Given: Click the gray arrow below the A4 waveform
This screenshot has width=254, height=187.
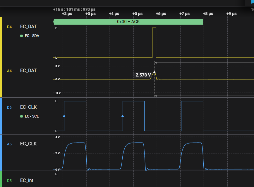Looking at the screenshot, I should pyautogui.click(x=156, y=96).
